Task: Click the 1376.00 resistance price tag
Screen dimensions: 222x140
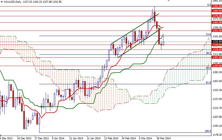Action: coord(217,16)
